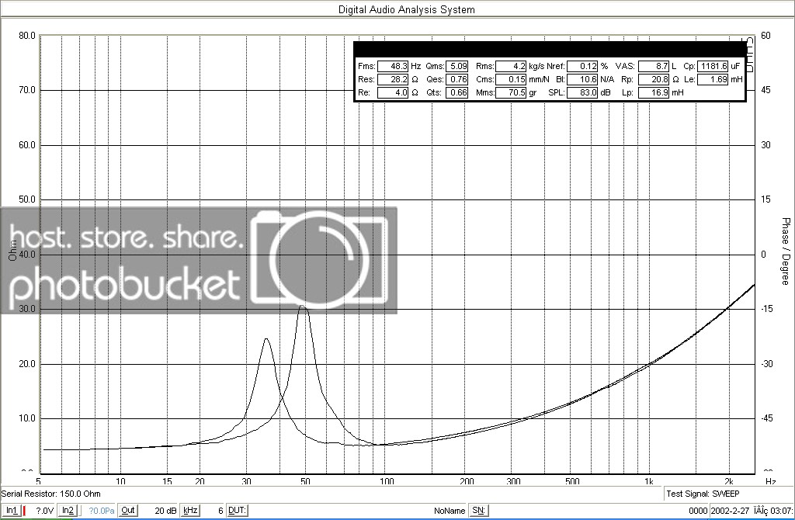The height and width of the screenshot is (520, 795).
Task: Click the ?.0V input level readout
Action: coord(44,511)
